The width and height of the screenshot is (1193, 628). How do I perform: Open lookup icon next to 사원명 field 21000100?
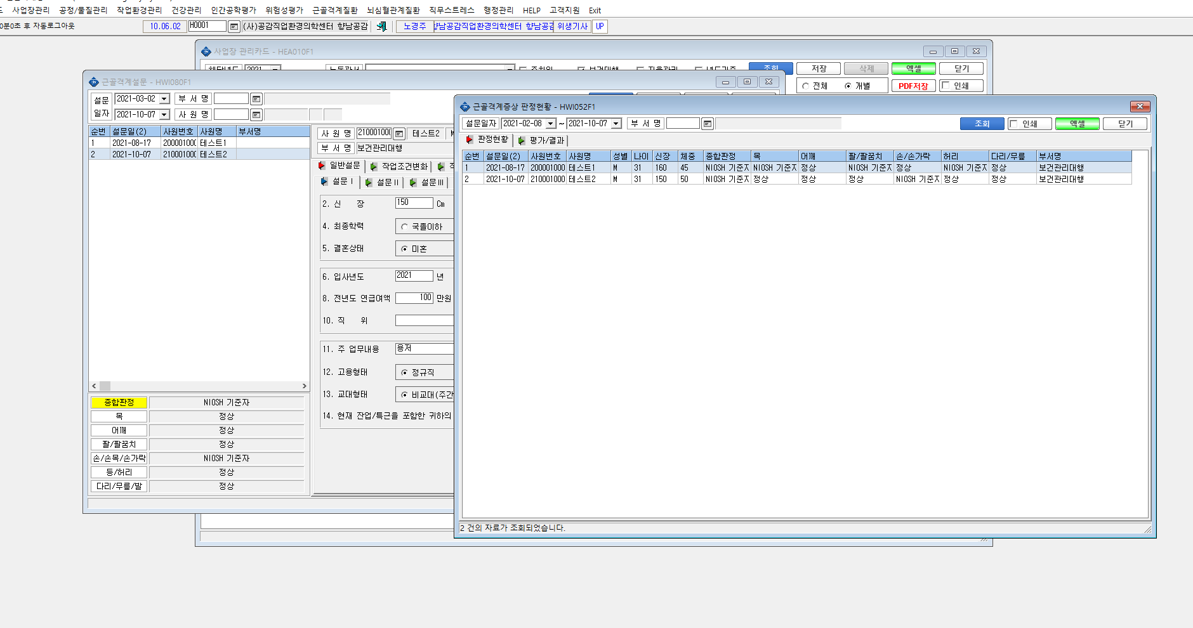click(399, 133)
